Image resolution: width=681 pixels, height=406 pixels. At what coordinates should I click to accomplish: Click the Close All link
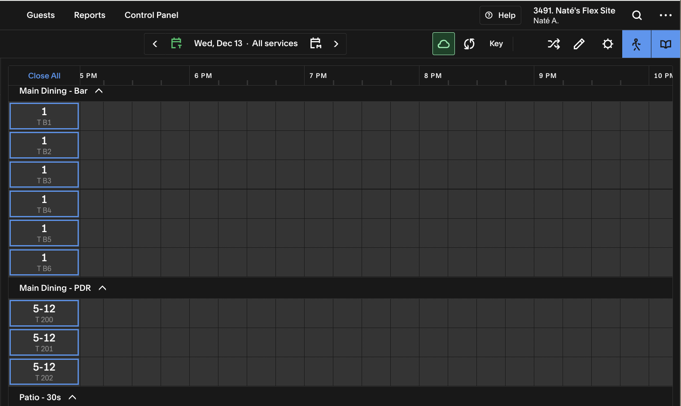[x=44, y=76]
